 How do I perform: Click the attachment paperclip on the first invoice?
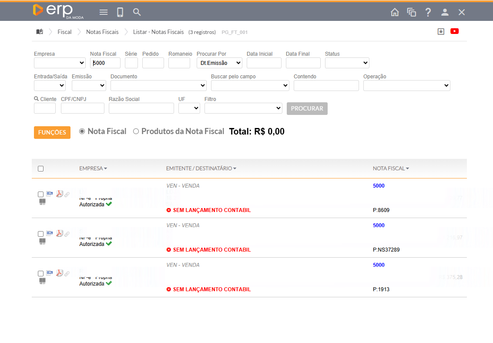67,195
